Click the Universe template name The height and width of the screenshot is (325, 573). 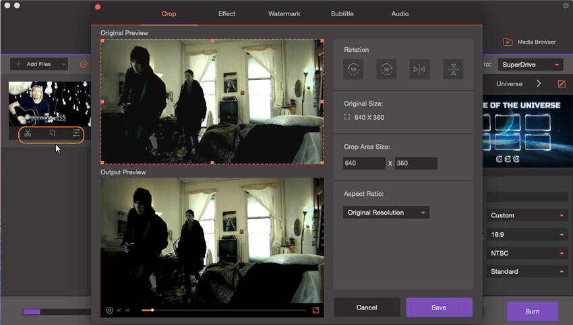[509, 84]
